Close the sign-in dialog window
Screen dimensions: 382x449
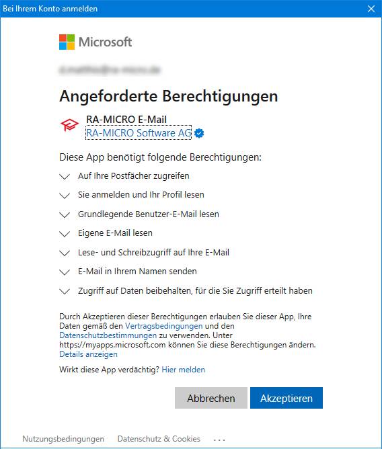(371, 9)
